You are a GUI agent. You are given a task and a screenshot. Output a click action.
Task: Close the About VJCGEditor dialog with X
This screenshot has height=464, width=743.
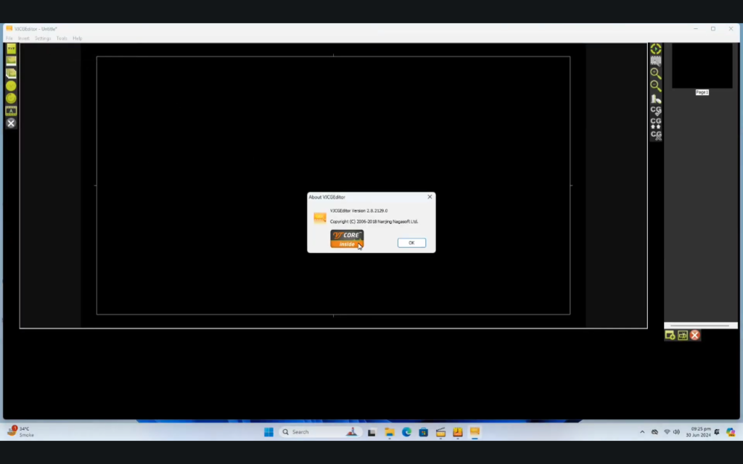pos(430,196)
